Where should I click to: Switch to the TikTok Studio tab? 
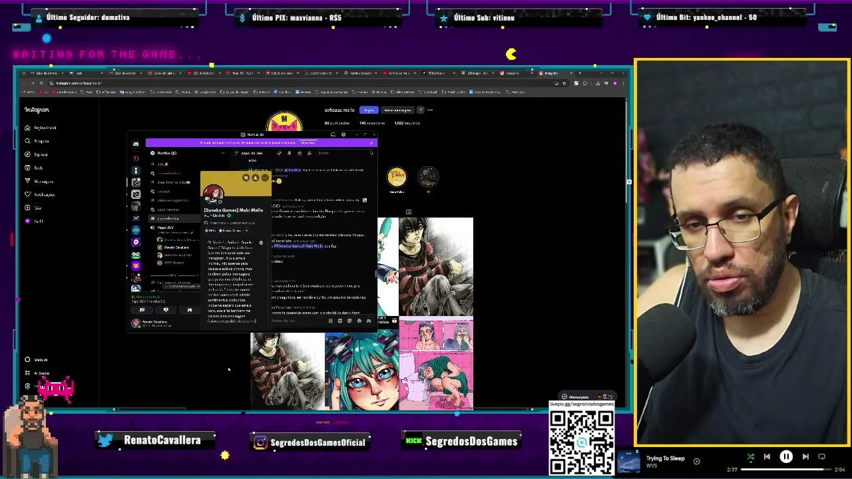tap(439, 73)
